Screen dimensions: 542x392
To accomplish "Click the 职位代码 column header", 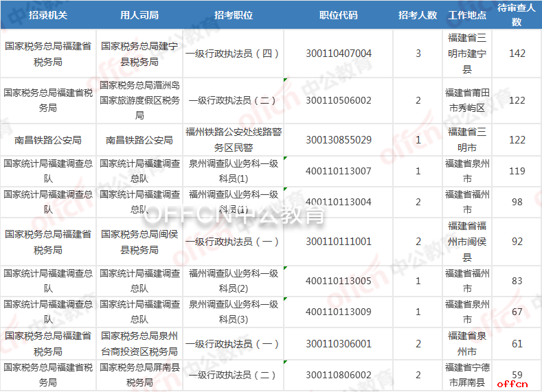I will click(x=339, y=15).
